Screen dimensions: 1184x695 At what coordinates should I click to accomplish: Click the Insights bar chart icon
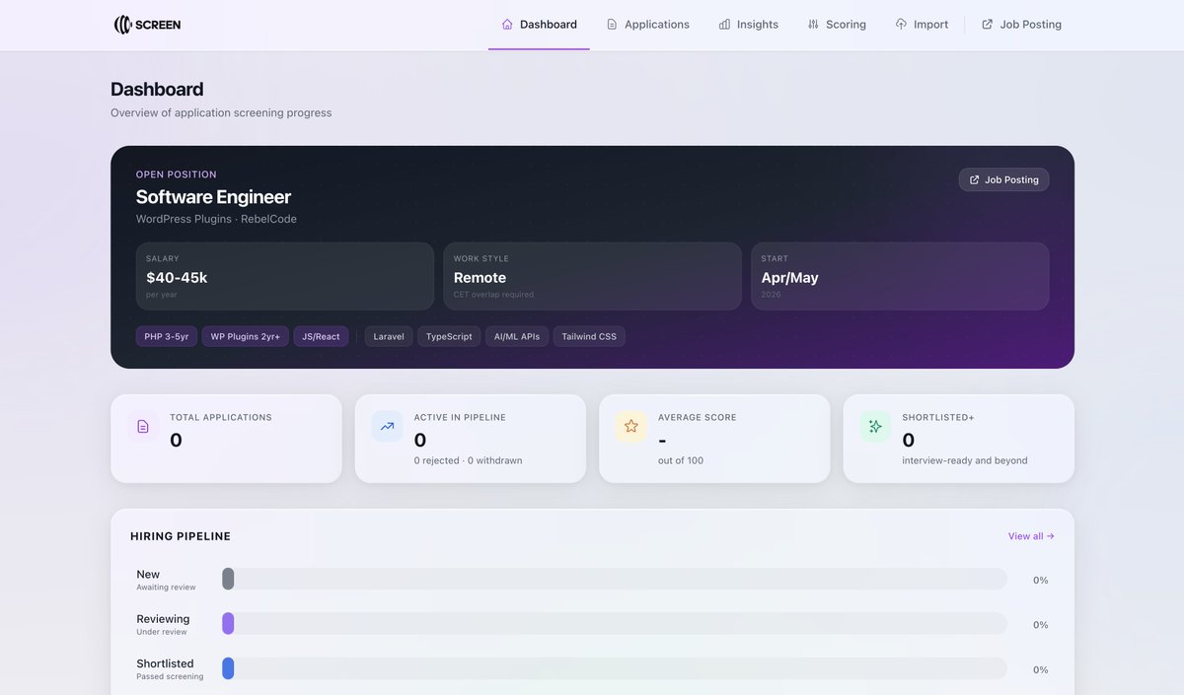pos(722,24)
